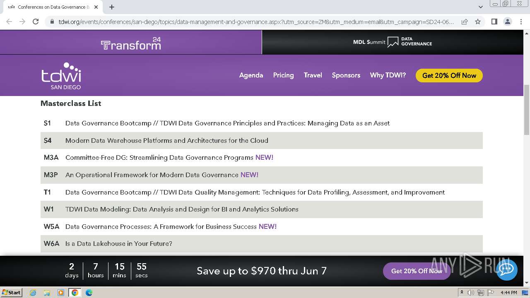Click the browser back arrow
The image size is (530, 298).
pos(9,22)
